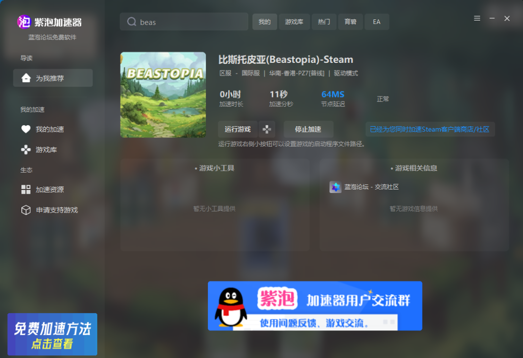
Task: Open the 蓝泡论坛 - 交流社区 link
Action: (x=372, y=187)
